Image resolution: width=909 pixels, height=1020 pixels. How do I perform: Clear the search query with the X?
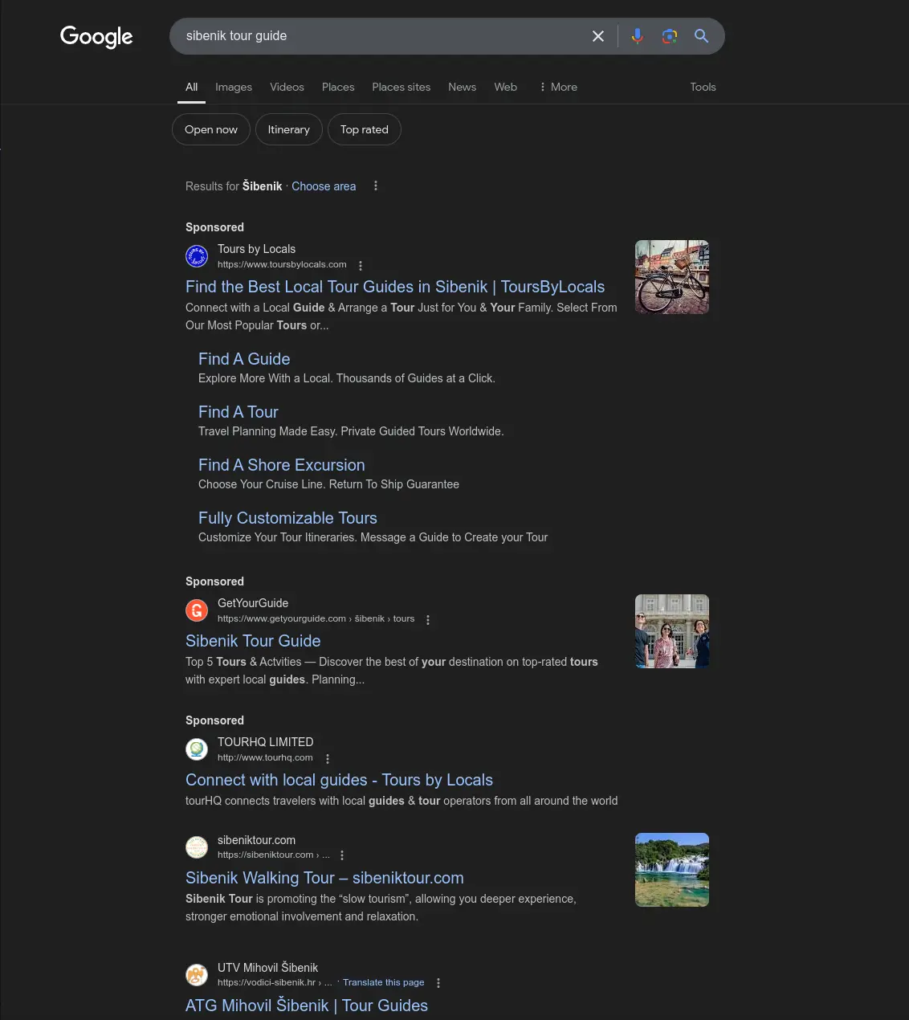tap(598, 36)
